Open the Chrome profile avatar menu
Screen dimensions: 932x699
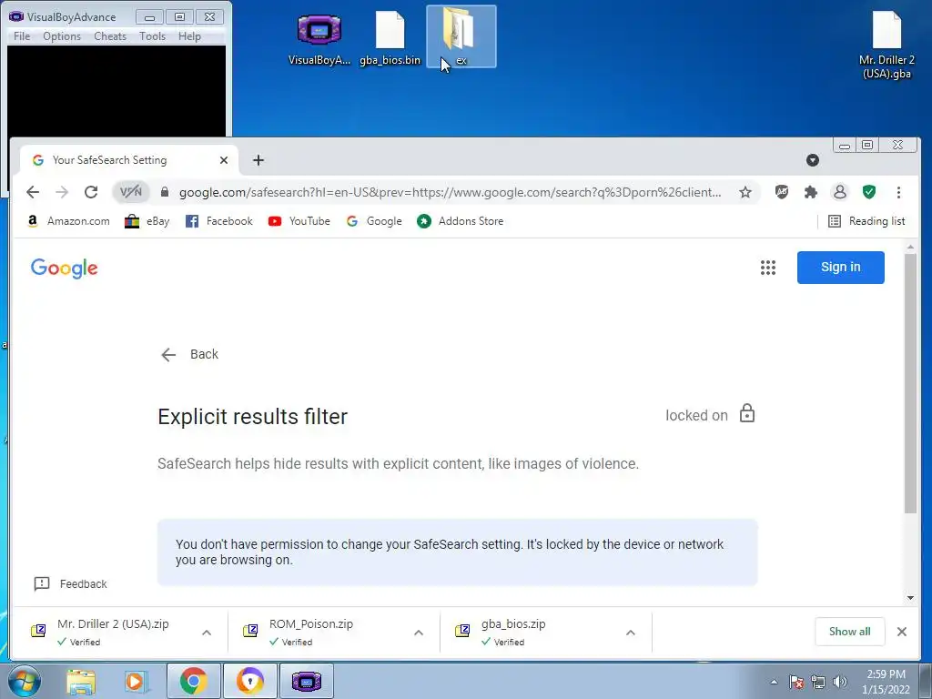840,192
